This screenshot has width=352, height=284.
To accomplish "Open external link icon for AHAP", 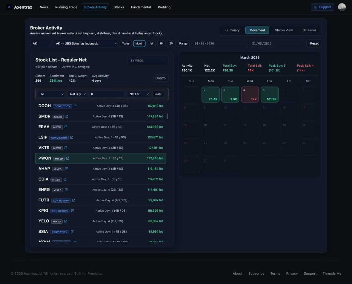I will pyautogui.click(x=66, y=169).
